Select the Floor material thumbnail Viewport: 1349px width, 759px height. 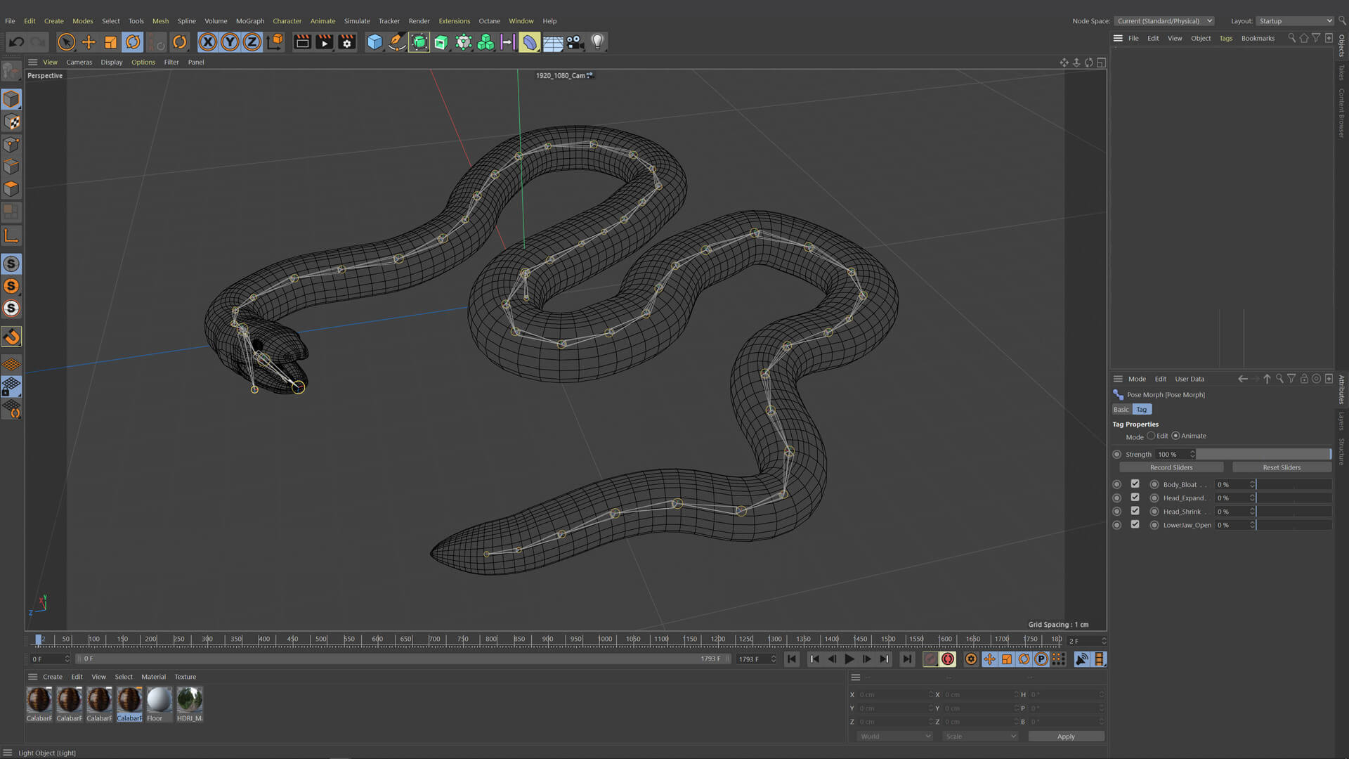[159, 701]
